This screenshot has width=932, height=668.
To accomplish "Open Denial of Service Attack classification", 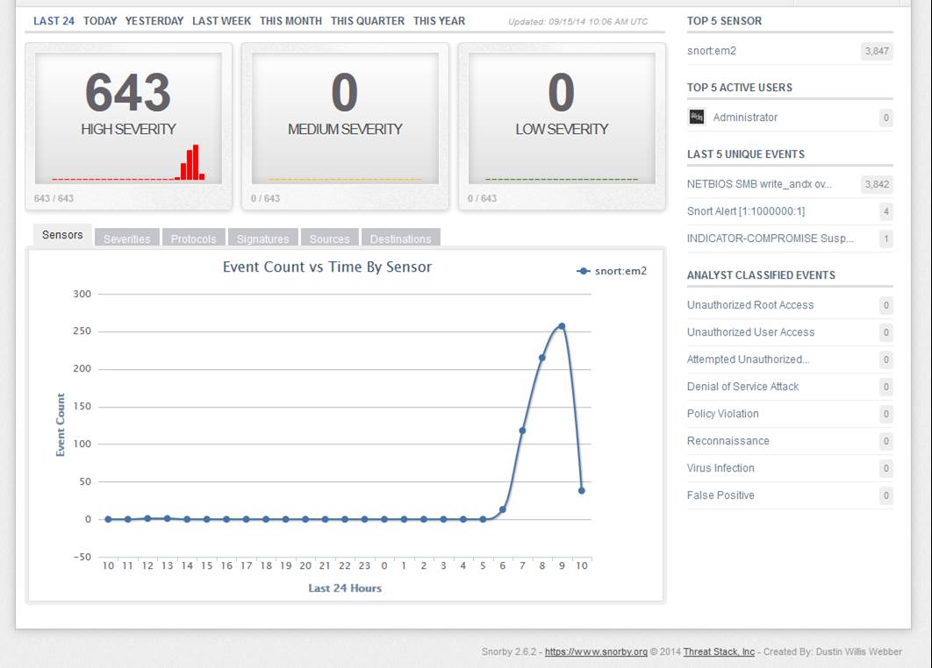I will pyautogui.click(x=743, y=387).
